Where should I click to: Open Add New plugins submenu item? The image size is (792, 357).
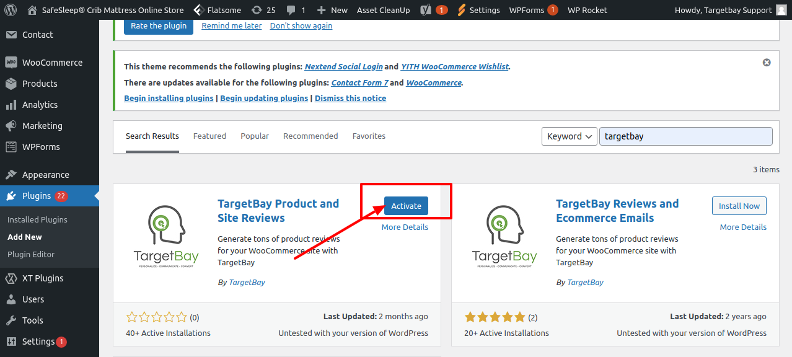(25, 237)
